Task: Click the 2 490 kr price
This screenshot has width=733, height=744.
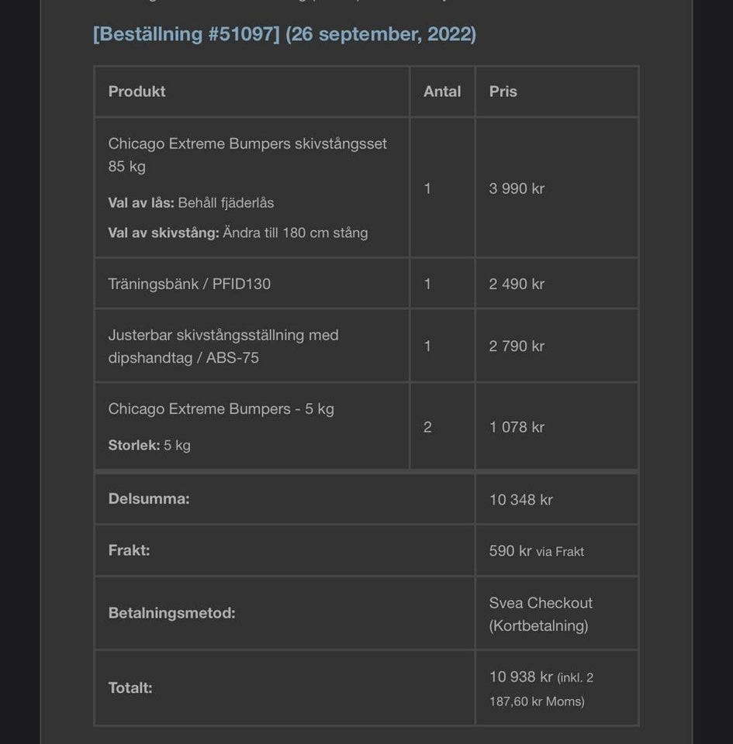Action: pos(517,284)
